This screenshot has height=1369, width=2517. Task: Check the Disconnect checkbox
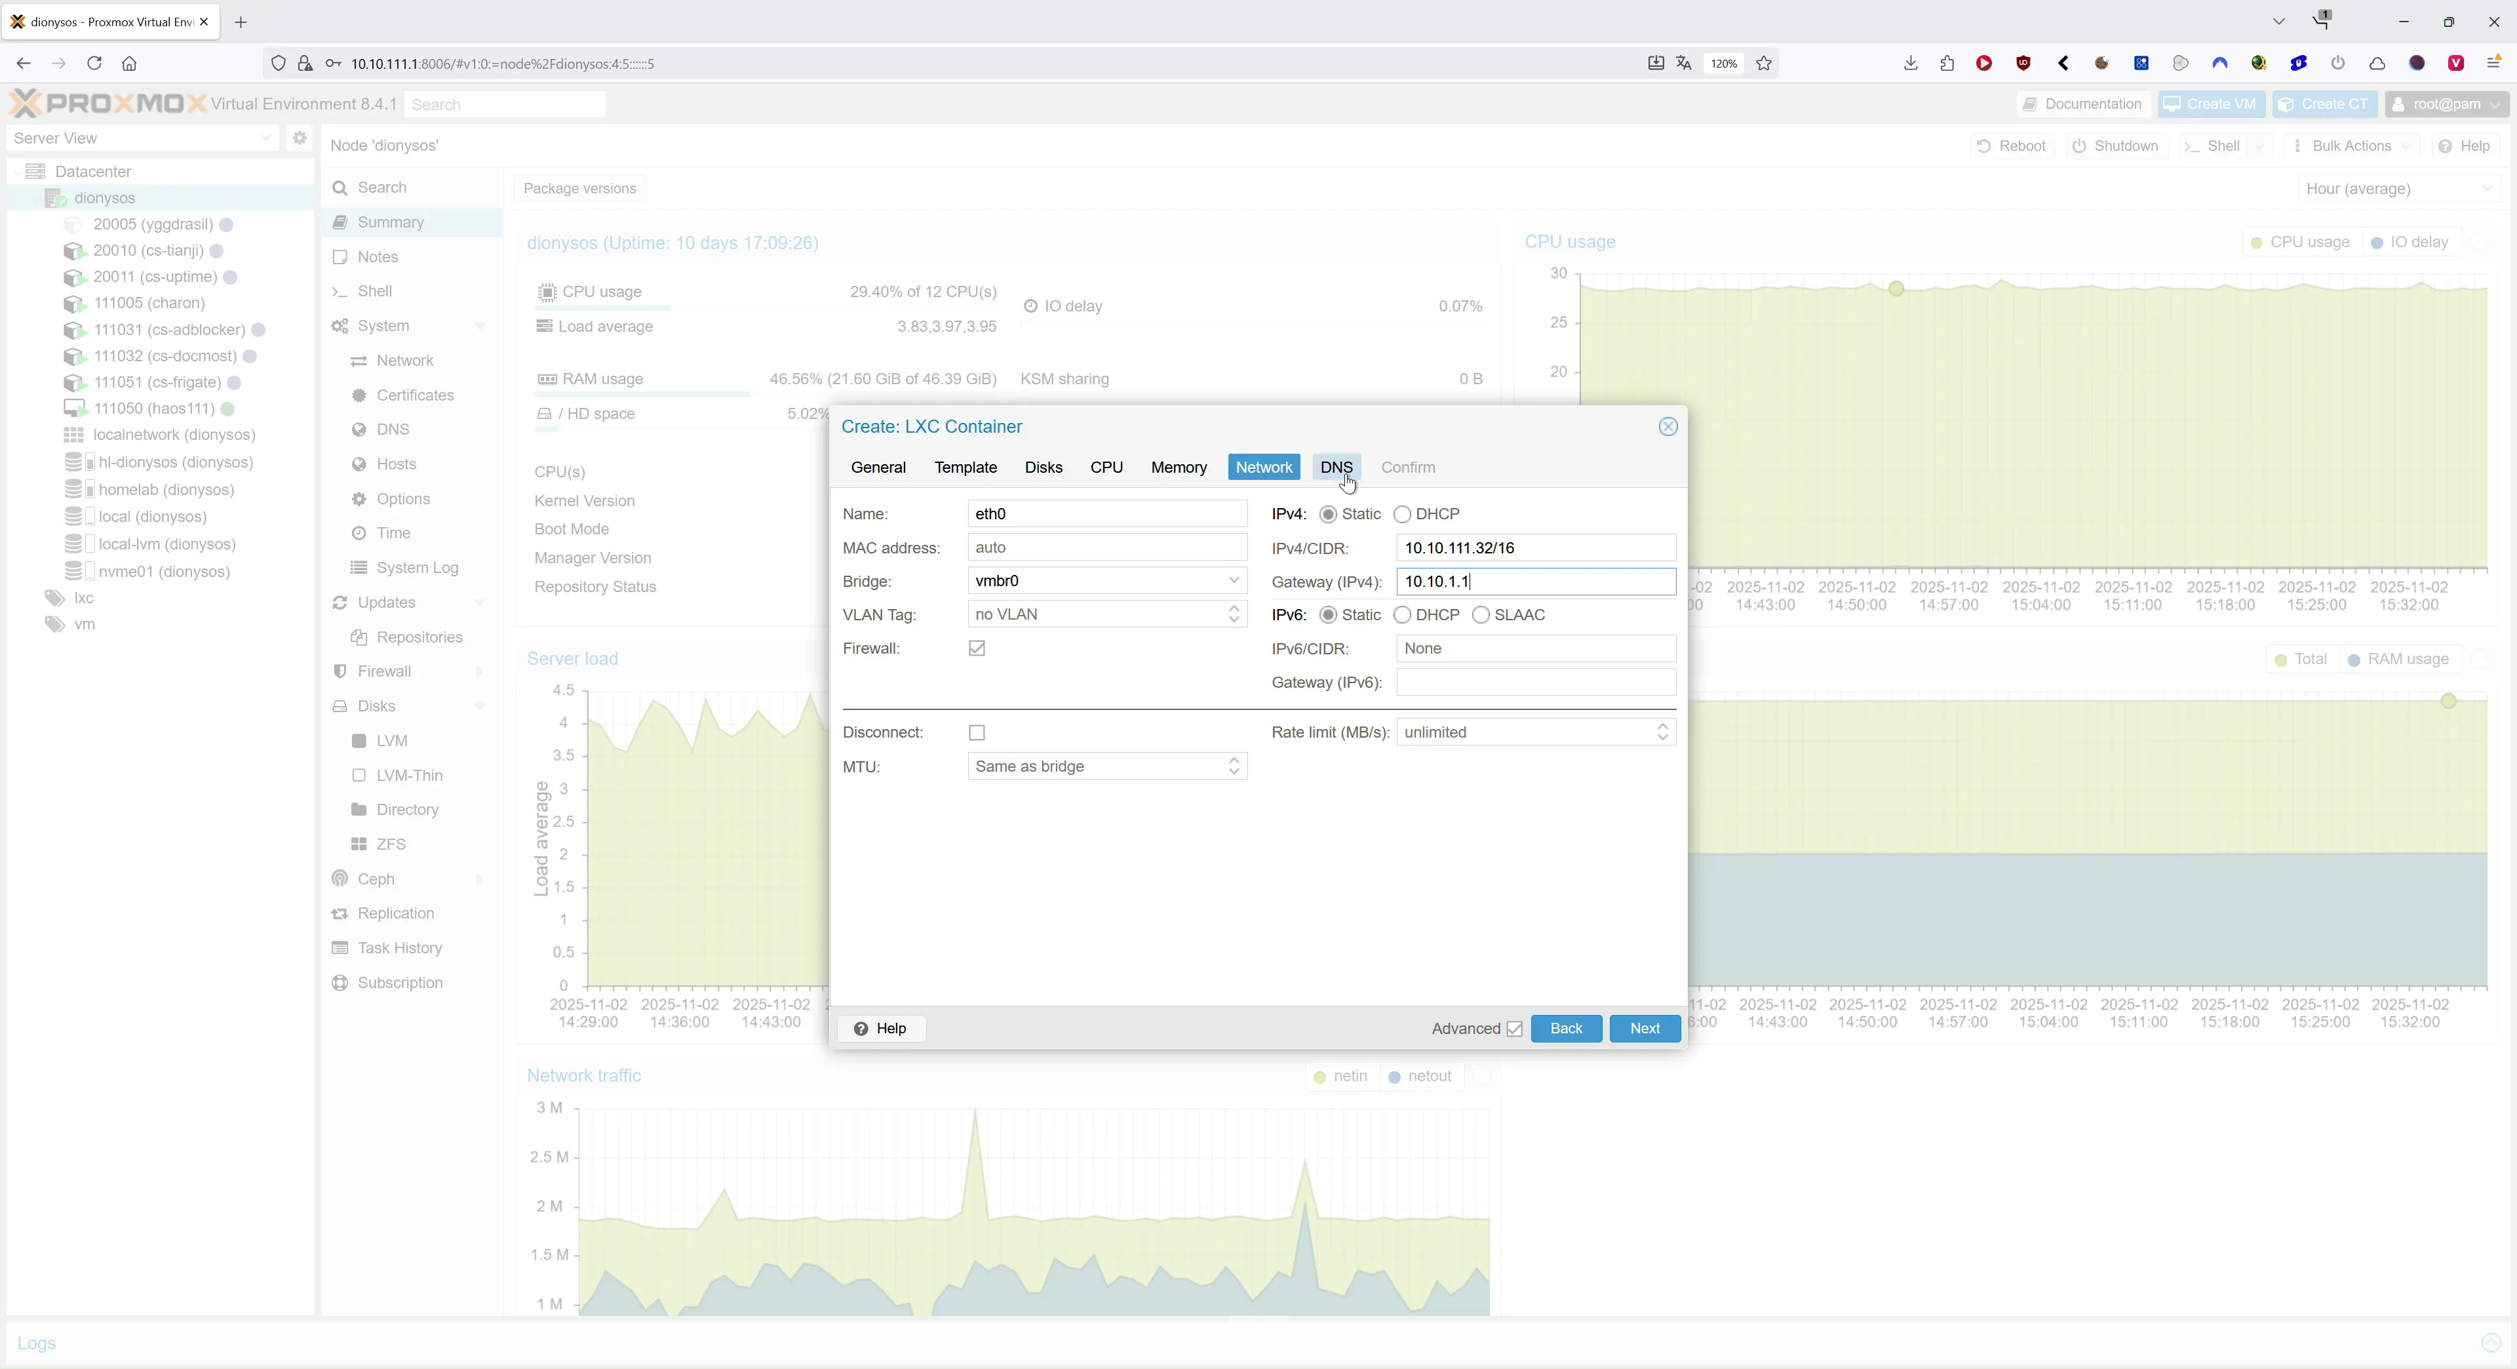pos(976,732)
